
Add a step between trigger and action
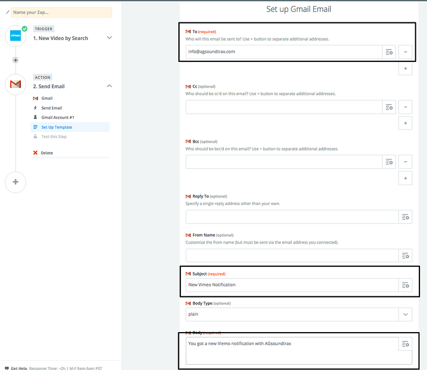coord(15,60)
